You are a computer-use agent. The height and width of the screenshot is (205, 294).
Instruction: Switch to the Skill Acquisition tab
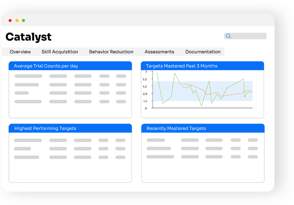[x=60, y=52]
